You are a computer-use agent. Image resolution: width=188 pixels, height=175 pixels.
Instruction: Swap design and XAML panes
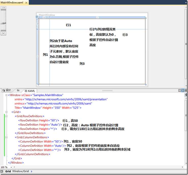point(18,90)
